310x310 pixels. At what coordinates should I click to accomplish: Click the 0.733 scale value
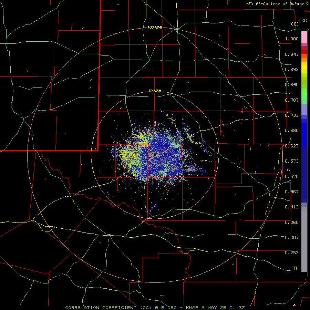292,115
